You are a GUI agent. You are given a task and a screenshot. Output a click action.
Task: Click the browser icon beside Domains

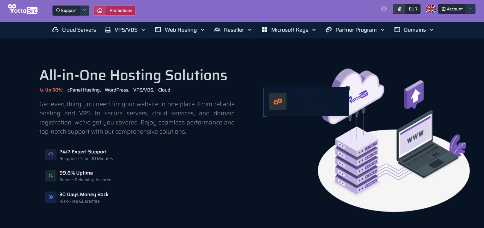click(x=397, y=30)
